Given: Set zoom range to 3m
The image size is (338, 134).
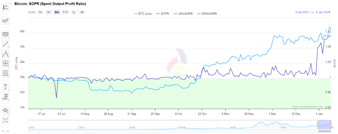Looking at the screenshot, I should tap(49, 12).
